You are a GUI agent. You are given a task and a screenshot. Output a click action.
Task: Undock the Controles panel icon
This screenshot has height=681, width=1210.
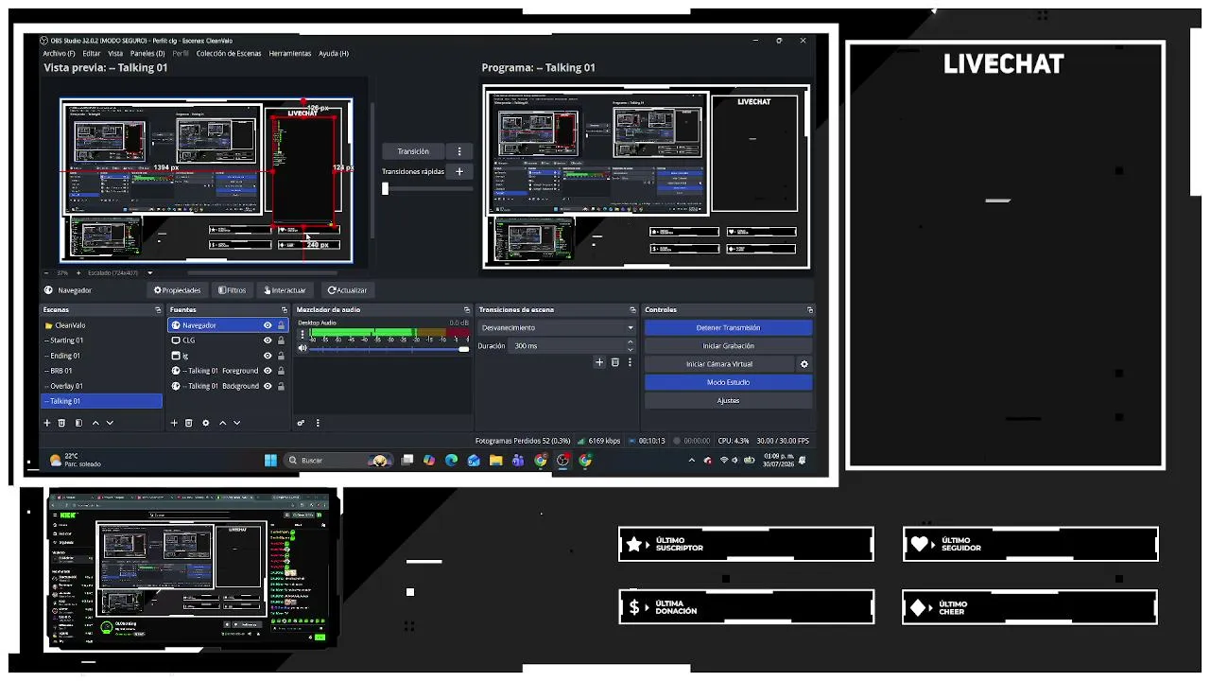click(809, 310)
